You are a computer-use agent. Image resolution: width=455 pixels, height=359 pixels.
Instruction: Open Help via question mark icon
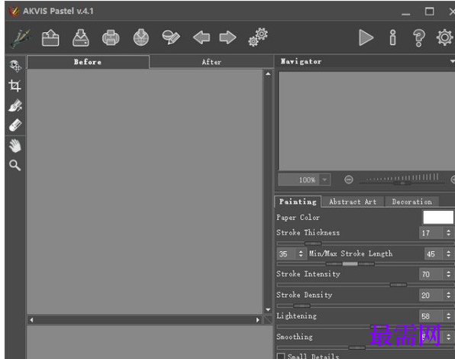[x=418, y=38]
